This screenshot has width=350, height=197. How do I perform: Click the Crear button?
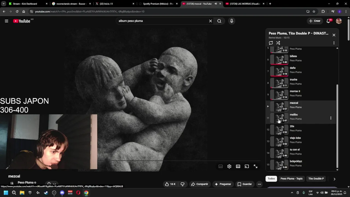[315, 21]
